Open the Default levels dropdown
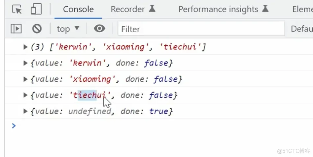Viewport: 313px width, 157px height. click(x=301, y=29)
